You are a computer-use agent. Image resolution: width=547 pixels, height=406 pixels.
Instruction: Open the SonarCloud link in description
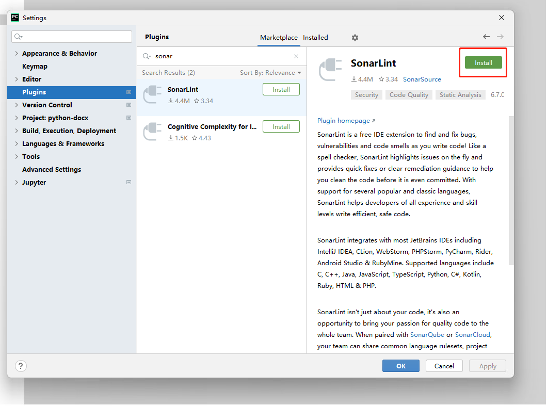[x=472, y=335]
